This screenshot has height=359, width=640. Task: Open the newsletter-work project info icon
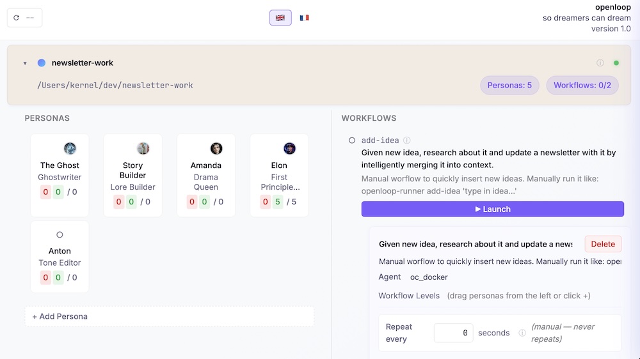pos(600,63)
